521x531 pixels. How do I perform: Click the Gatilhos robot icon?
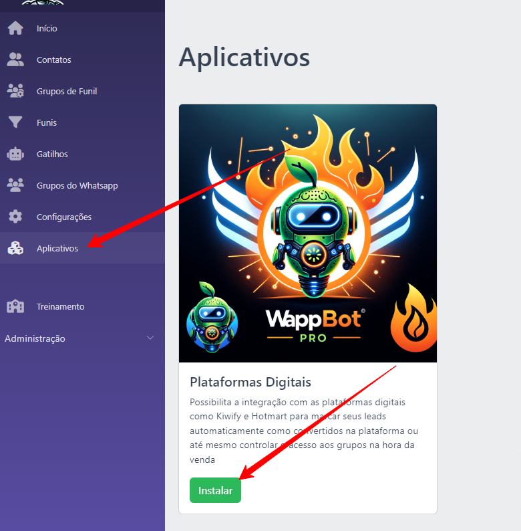pos(15,154)
